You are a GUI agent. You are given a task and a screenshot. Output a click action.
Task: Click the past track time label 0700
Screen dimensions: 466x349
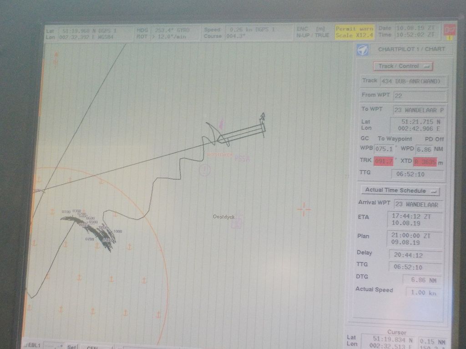[90, 239]
